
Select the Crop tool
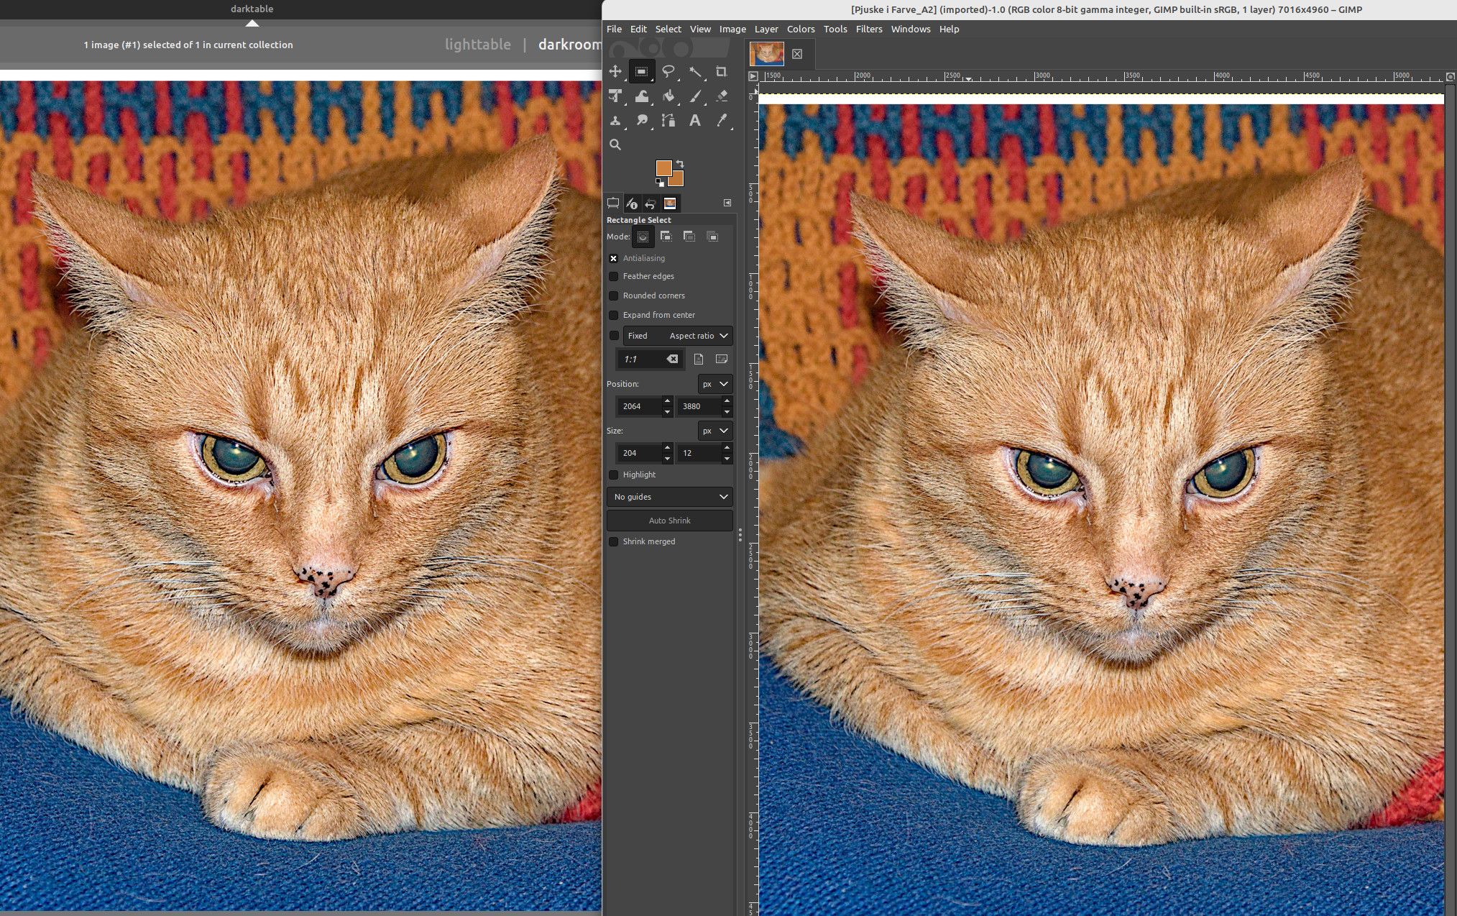[721, 71]
